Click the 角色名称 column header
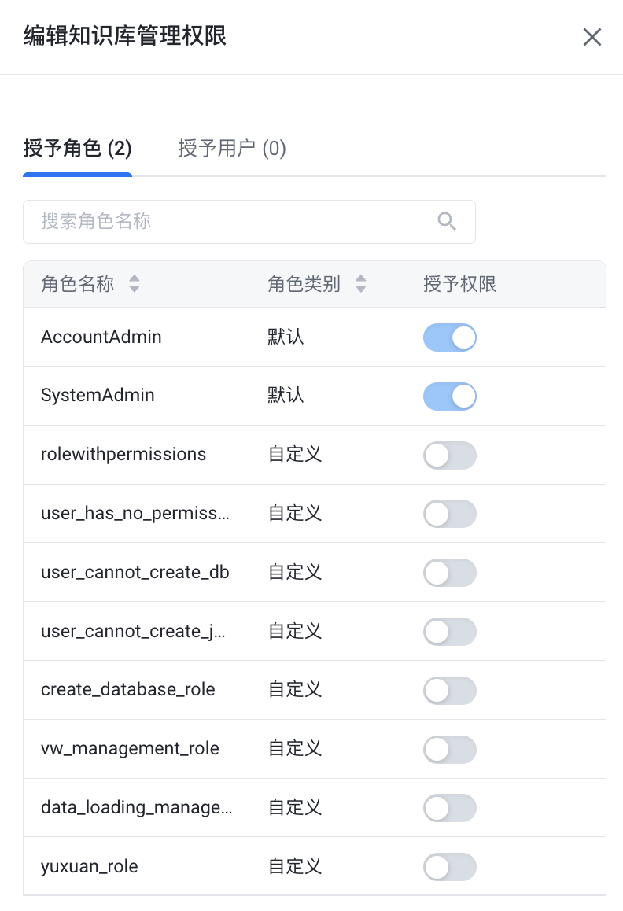 [x=78, y=284]
